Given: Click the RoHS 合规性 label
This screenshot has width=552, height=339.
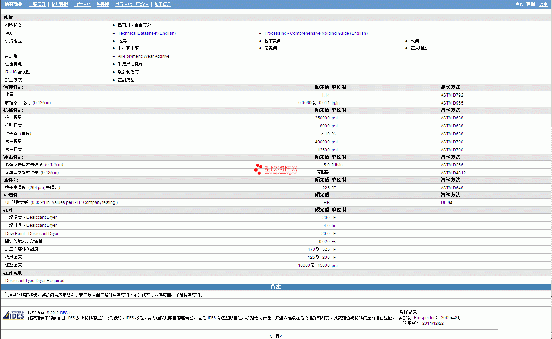Looking at the screenshot, I should (x=17, y=72).
